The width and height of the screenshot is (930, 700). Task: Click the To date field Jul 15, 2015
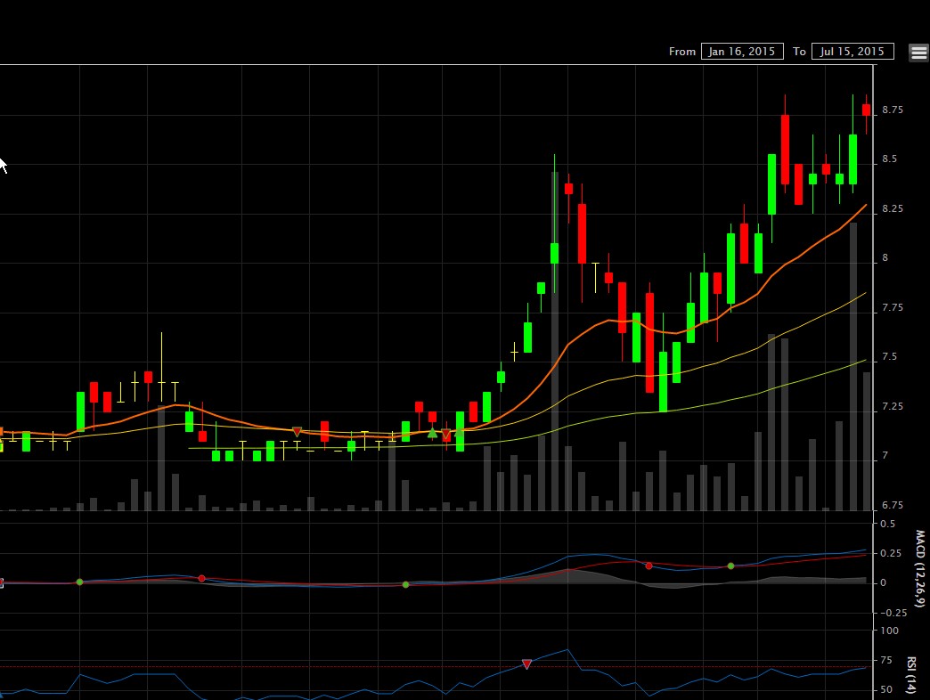coord(852,52)
